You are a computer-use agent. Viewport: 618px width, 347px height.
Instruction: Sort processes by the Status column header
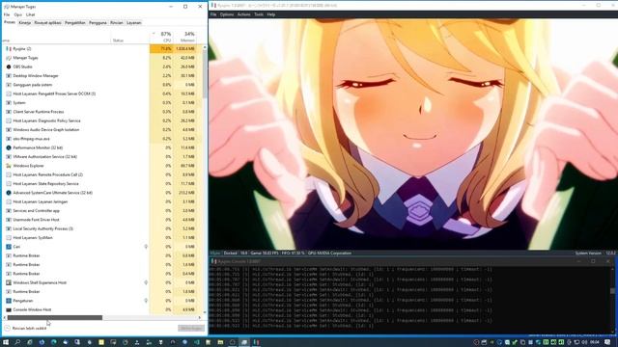tap(130, 37)
